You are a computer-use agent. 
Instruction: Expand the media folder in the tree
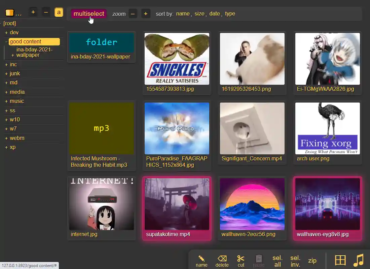(x=7, y=92)
